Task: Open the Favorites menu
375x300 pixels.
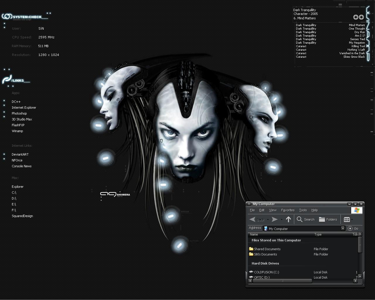Action: coord(288,210)
